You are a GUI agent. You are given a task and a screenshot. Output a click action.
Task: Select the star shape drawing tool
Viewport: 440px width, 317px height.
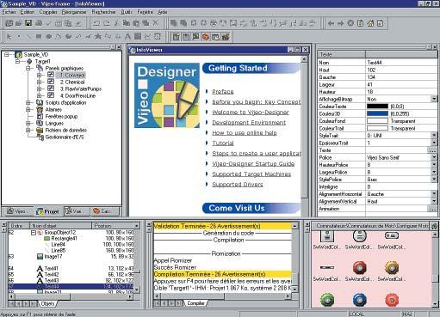click(x=98, y=36)
